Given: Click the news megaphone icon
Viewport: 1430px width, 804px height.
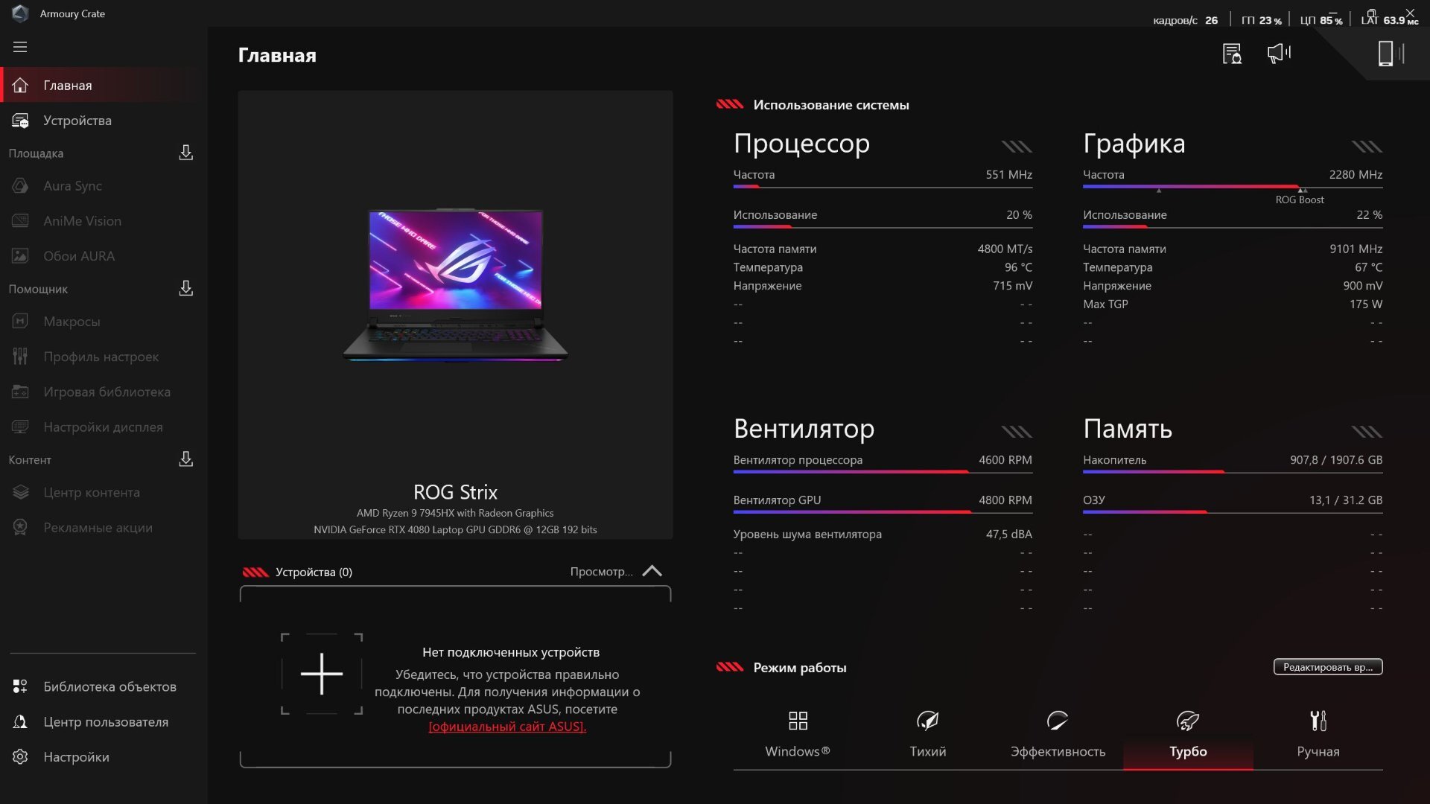Looking at the screenshot, I should (x=1279, y=53).
